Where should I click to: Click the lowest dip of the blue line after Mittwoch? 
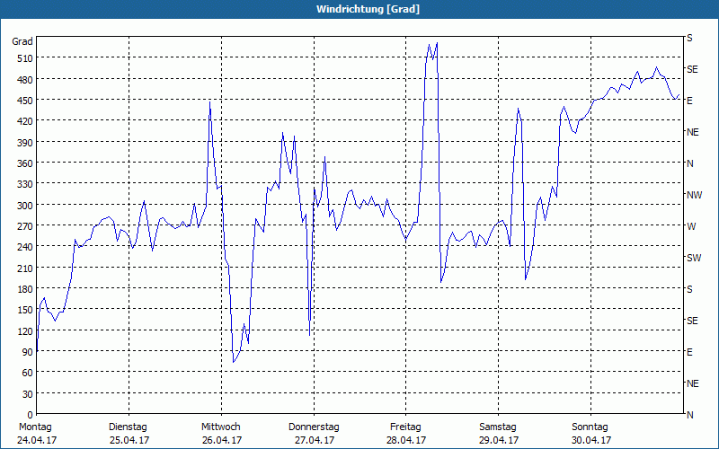coord(233,363)
